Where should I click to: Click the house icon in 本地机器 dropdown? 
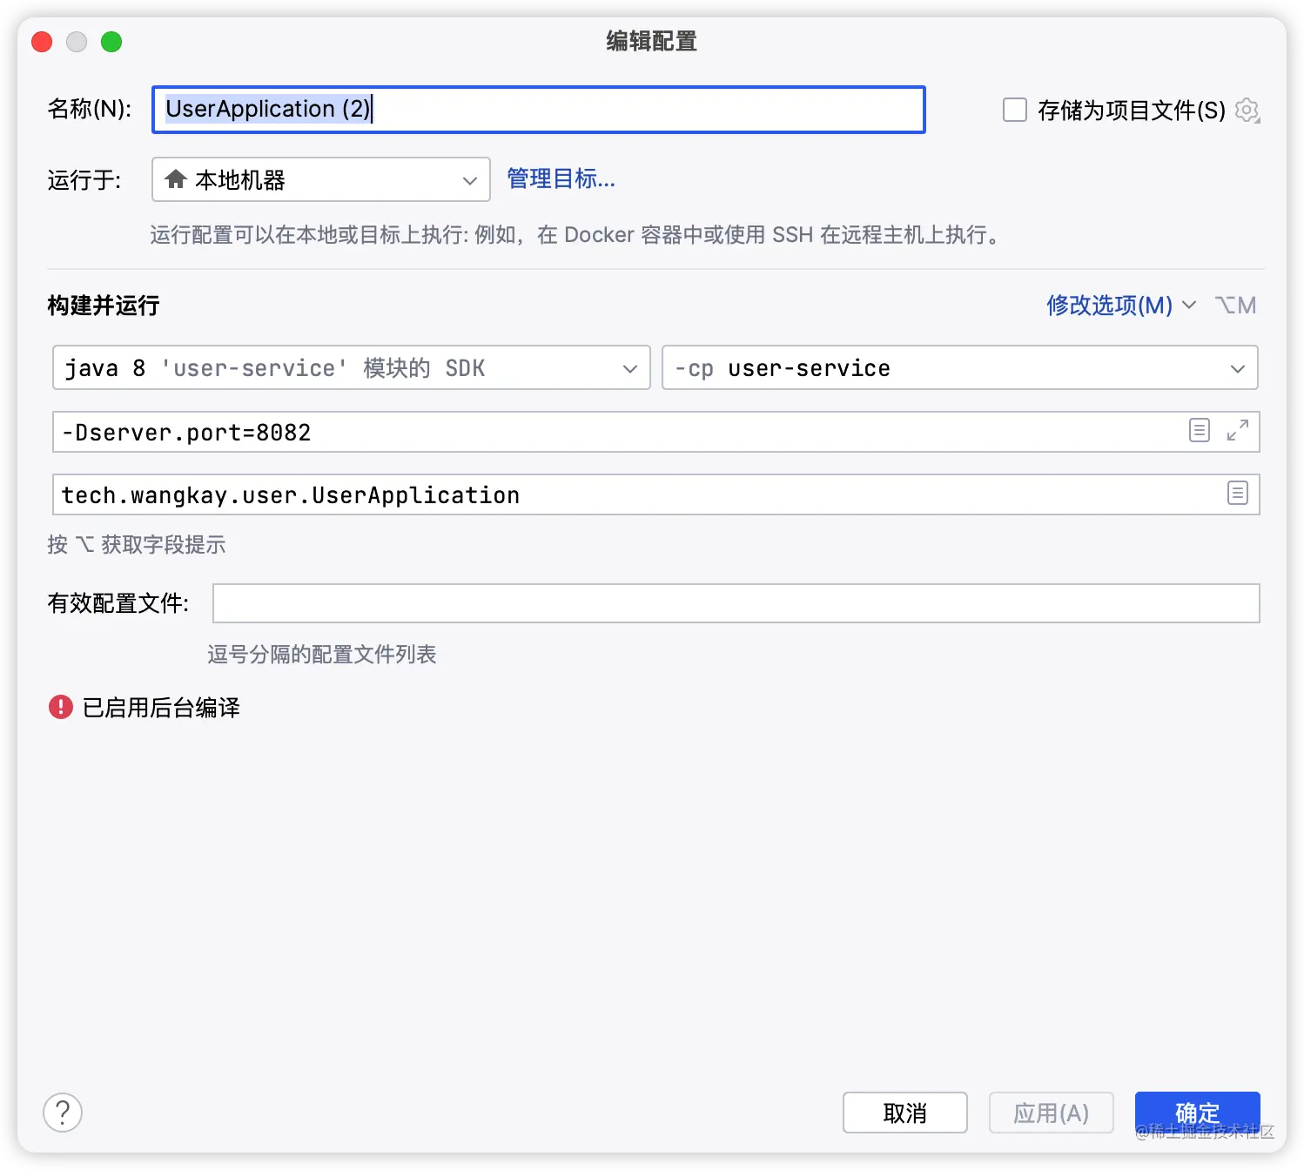(176, 179)
